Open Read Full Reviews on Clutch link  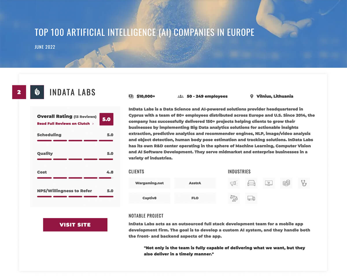pyautogui.click(x=65, y=124)
